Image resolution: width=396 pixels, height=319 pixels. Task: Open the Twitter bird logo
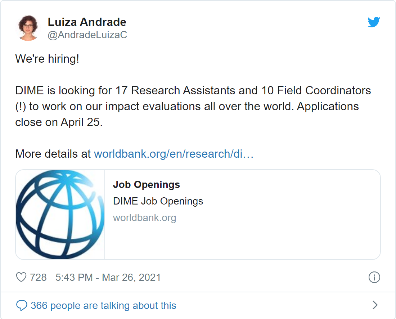tap(374, 22)
